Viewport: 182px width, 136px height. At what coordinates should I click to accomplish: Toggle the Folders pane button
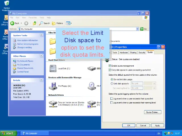coord(57,23)
